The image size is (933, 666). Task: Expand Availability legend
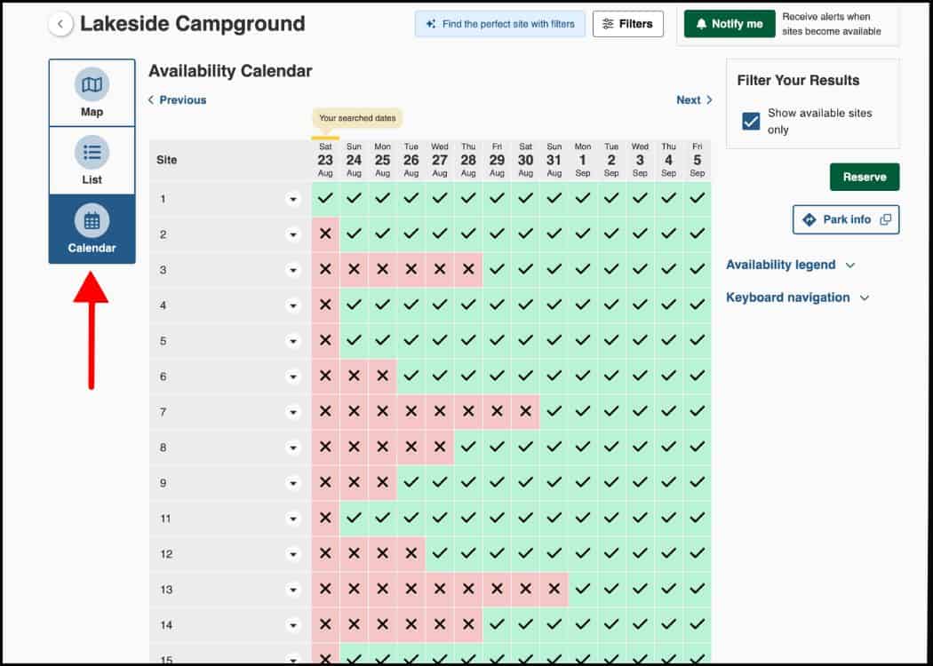[x=790, y=265]
